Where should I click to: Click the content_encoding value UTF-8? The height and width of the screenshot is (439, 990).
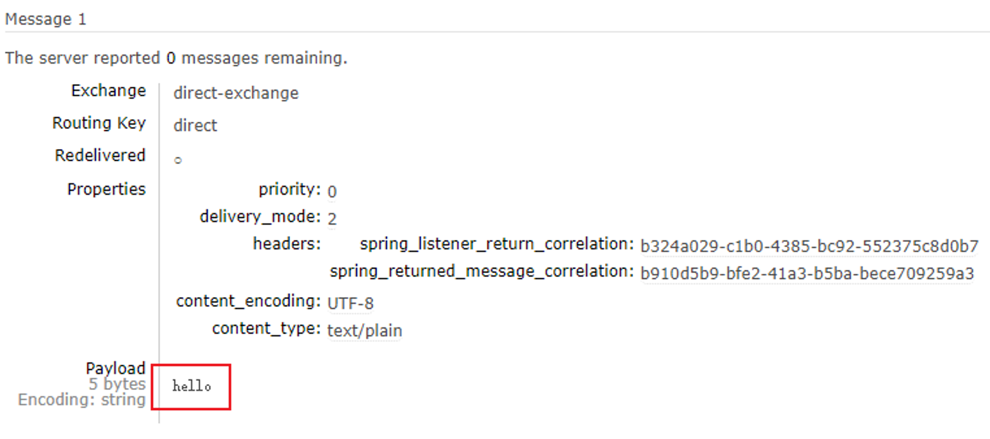pyautogui.click(x=350, y=303)
